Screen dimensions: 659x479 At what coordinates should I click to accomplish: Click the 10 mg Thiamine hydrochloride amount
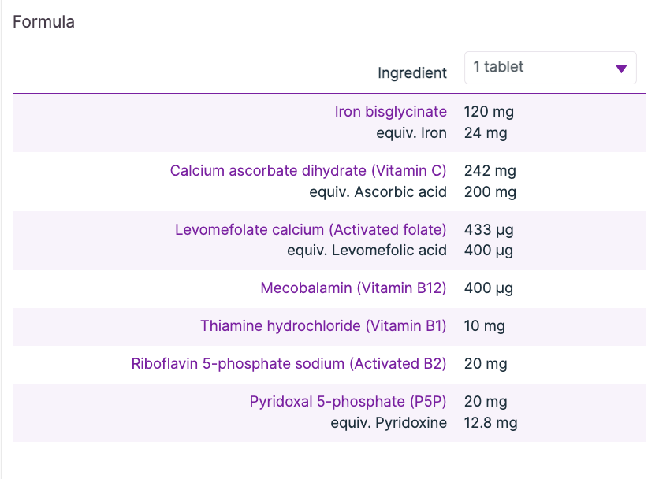(x=485, y=326)
